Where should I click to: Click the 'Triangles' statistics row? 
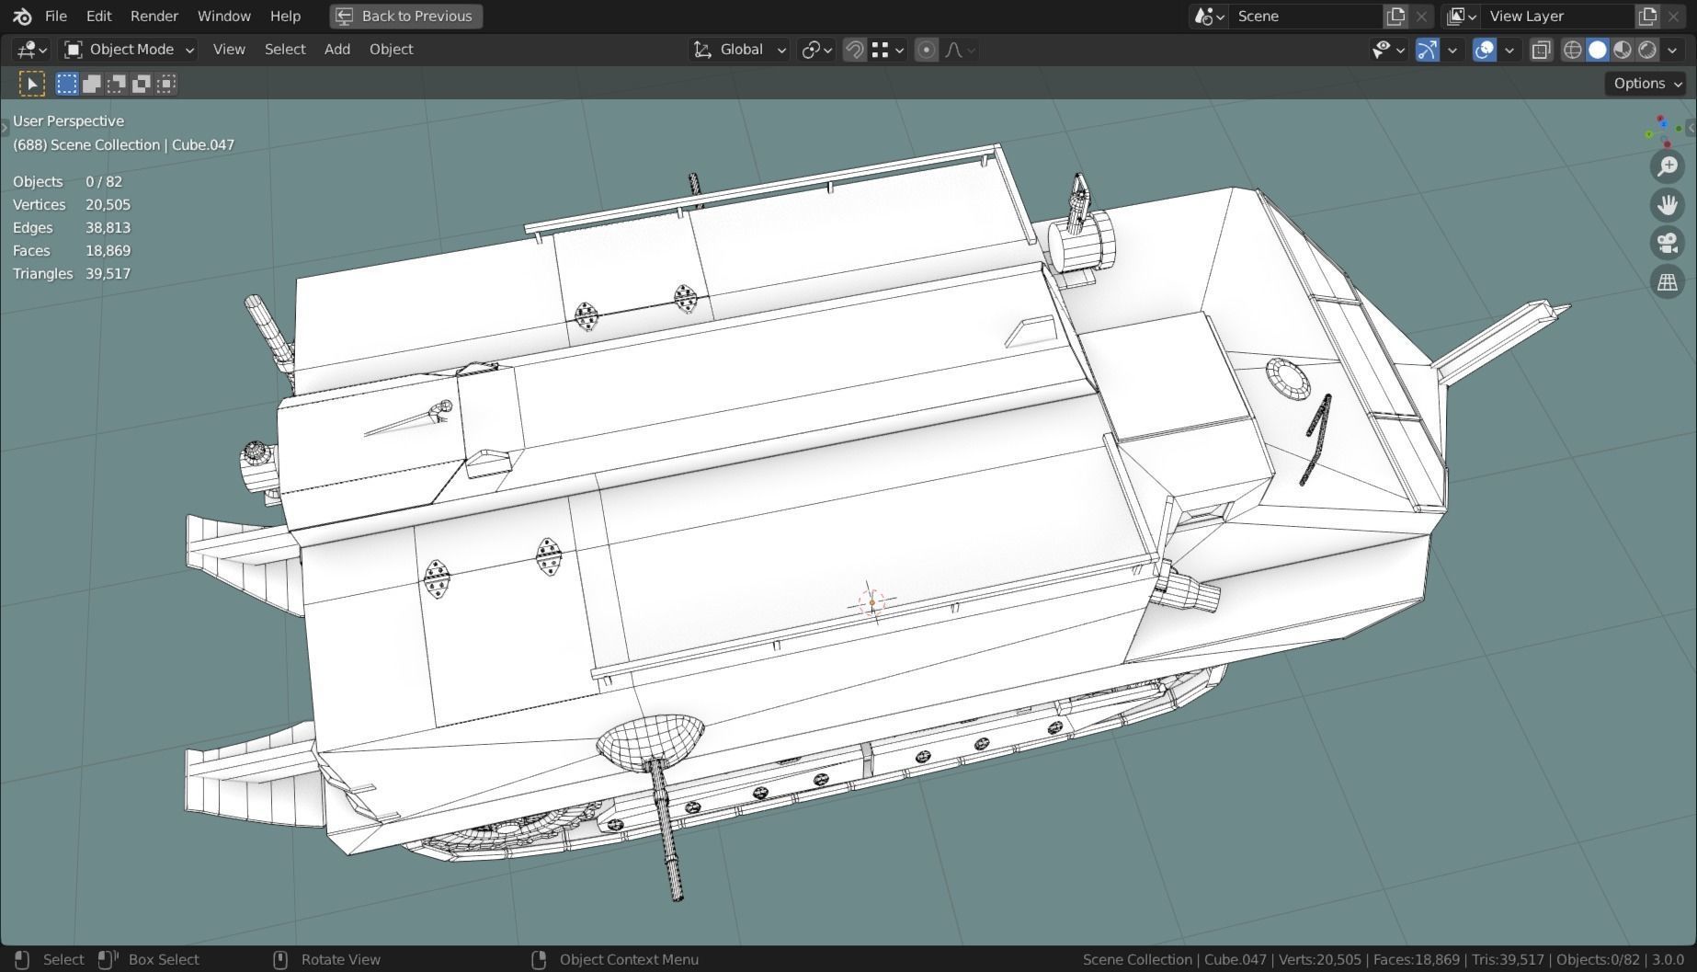click(x=72, y=273)
